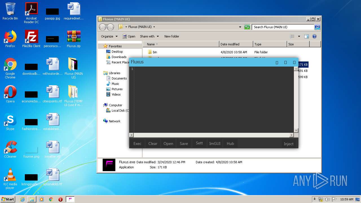Select VLC media player desktop icon
Viewport: 361px width, 203px height.
click(10, 179)
